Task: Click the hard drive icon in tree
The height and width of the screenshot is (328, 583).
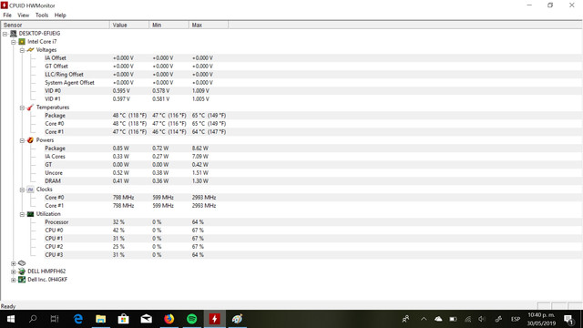Action: pyautogui.click(x=22, y=263)
